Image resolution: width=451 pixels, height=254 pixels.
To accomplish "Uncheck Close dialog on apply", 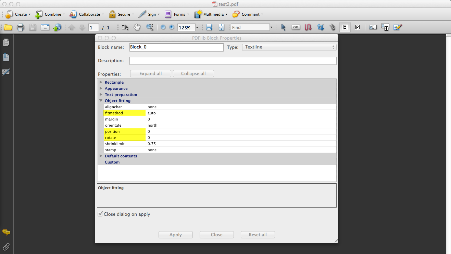I will (x=100, y=214).
